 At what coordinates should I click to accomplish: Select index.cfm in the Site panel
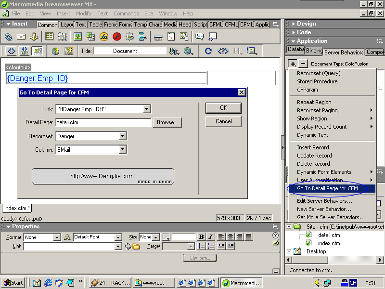329,243
